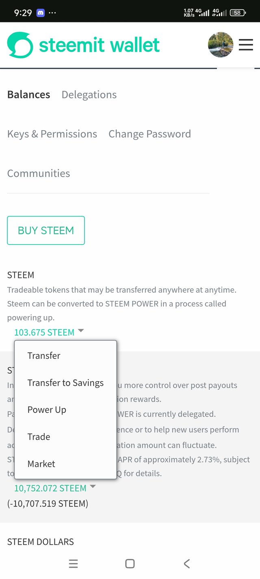Select Trade from the STEEM menu
The width and height of the screenshot is (260, 579).
tap(39, 437)
